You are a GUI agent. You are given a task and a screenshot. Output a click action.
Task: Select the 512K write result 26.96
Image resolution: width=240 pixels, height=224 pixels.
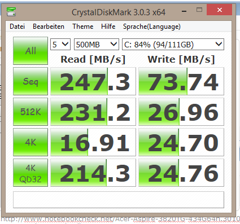click(x=181, y=112)
